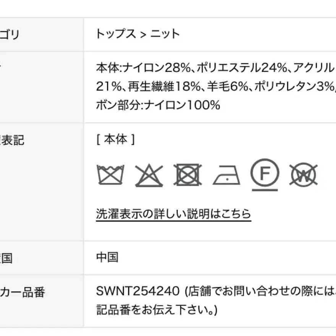Click the トップス category breadcrumb

coord(116,34)
